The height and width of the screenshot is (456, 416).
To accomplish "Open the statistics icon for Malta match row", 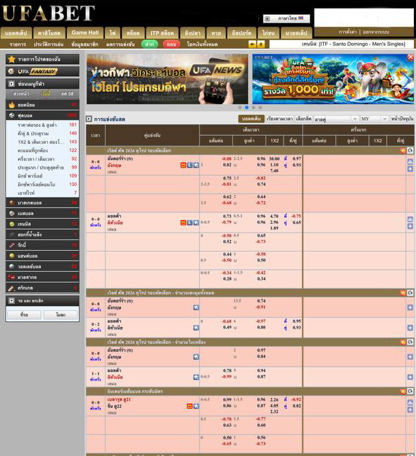I will [410, 219].
